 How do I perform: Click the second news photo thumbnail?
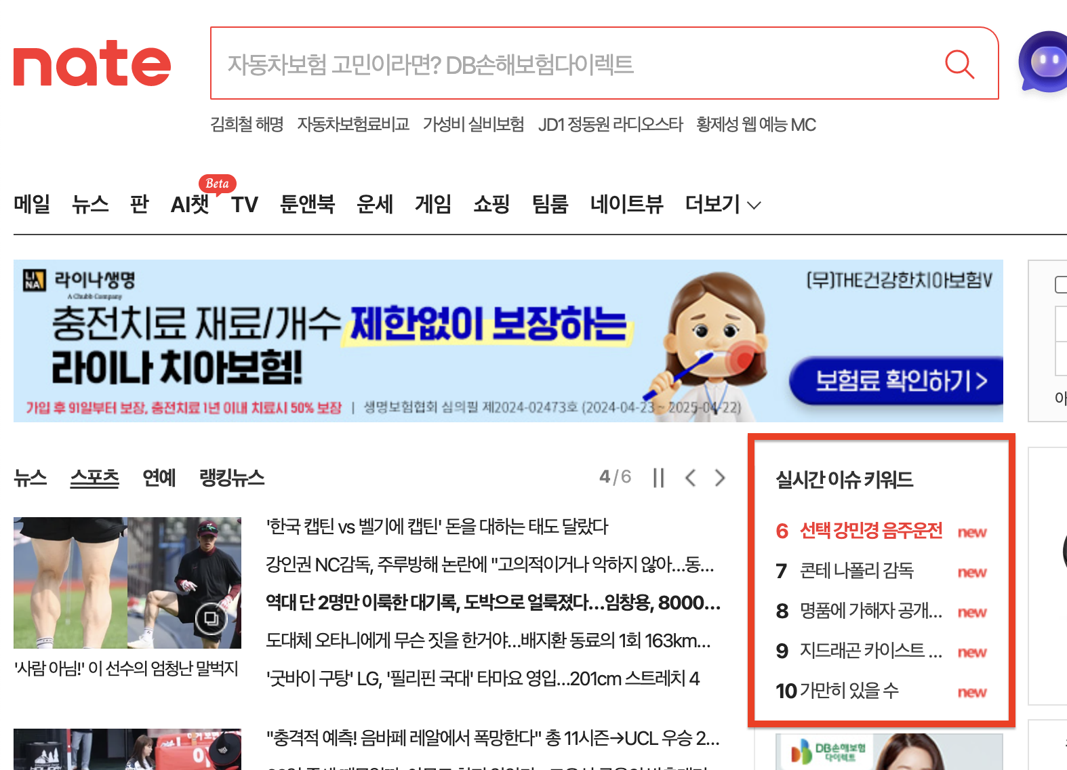pyautogui.click(x=127, y=749)
